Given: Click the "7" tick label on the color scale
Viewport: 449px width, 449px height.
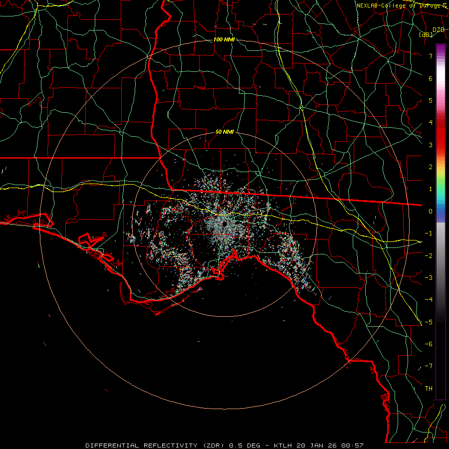Looking at the screenshot, I should click(431, 56).
